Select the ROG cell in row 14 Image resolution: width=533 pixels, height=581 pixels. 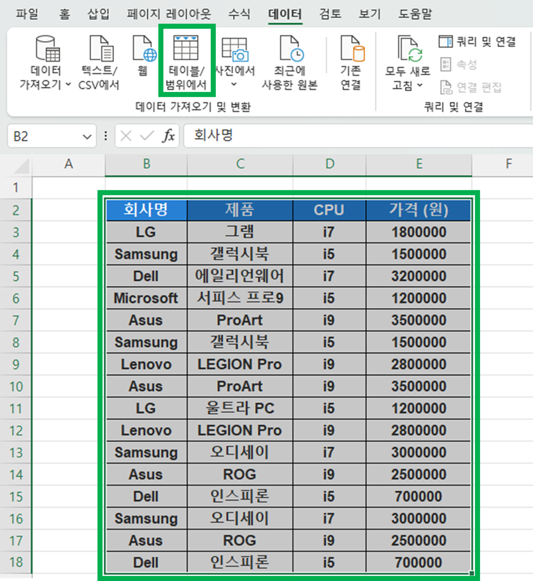tap(240, 474)
